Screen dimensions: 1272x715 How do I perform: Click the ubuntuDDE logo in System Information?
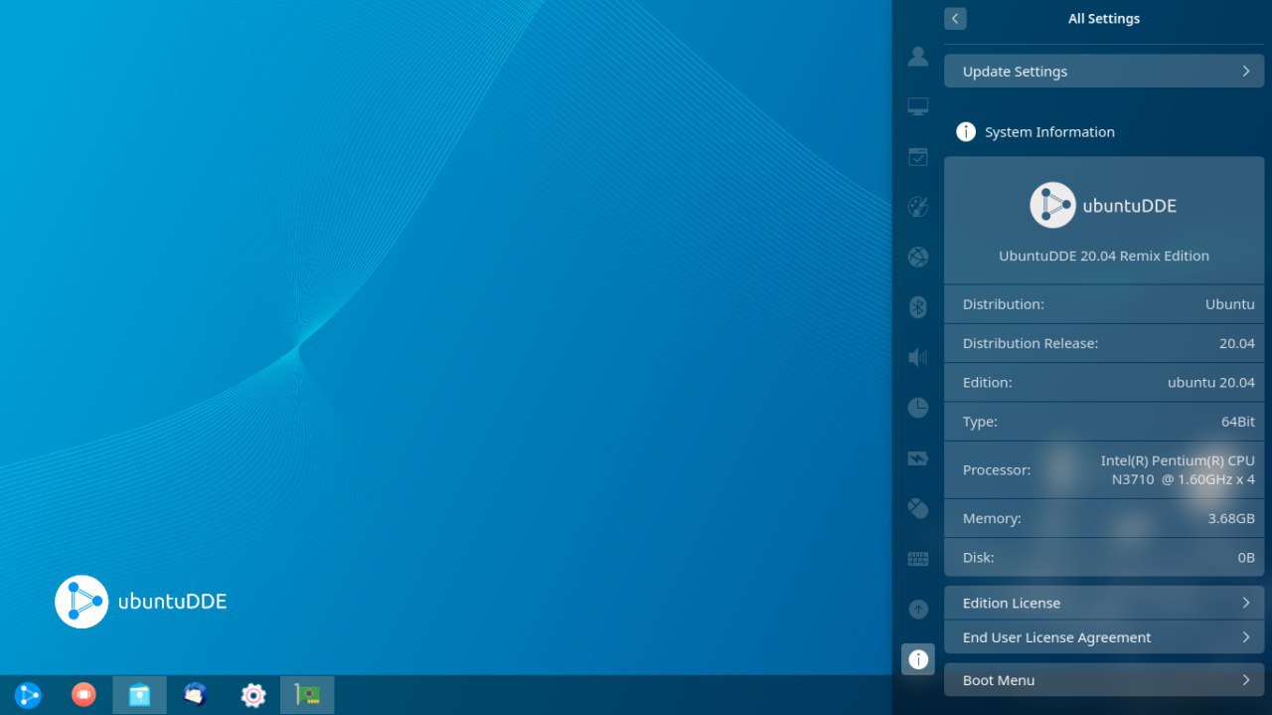[1103, 206]
